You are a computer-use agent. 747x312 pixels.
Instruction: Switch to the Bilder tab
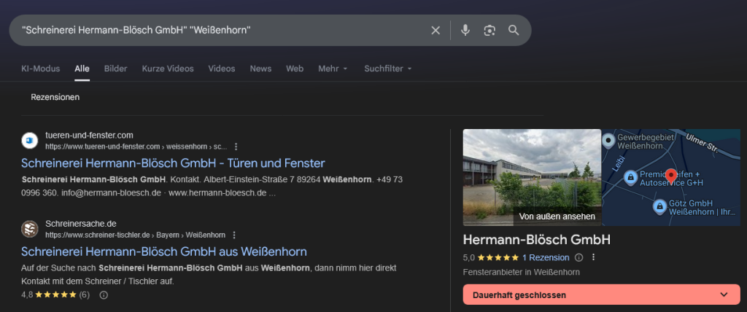coord(115,69)
